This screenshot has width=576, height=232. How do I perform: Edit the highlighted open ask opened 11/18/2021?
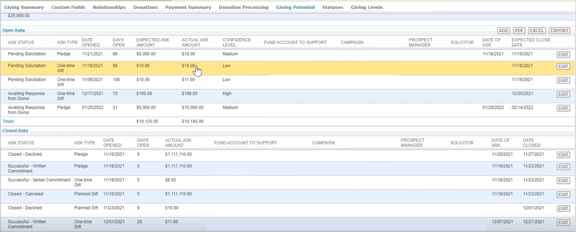(x=563, y=66)
